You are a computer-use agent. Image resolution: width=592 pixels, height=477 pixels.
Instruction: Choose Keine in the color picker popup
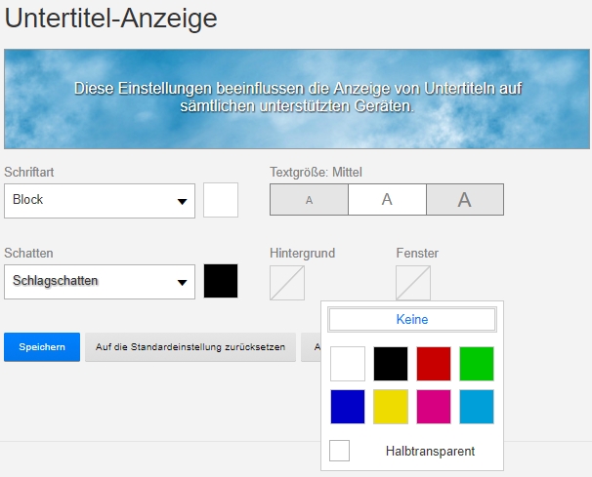pyautogui.click(x=412, y=319)
